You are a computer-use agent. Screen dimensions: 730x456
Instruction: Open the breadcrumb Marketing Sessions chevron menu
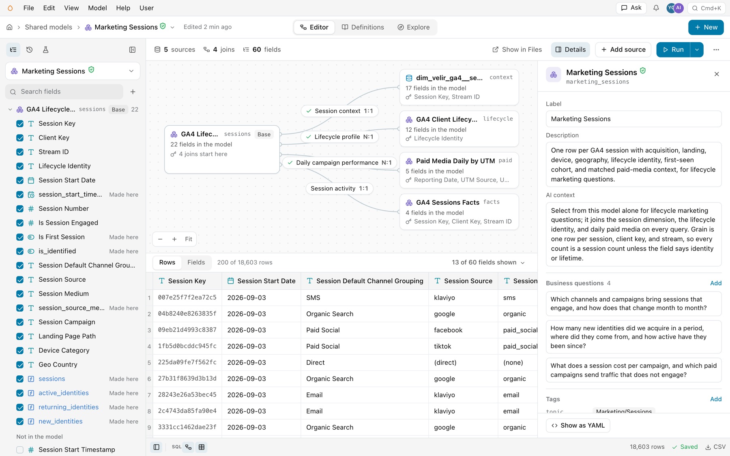[172, 27]
